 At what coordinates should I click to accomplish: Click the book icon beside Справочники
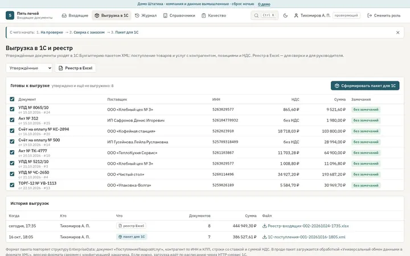[x=165, y=16]
